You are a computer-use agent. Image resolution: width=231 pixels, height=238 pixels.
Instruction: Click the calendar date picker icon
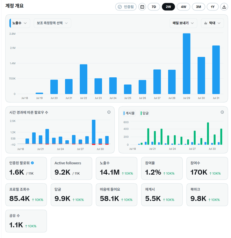coord(142,7)
